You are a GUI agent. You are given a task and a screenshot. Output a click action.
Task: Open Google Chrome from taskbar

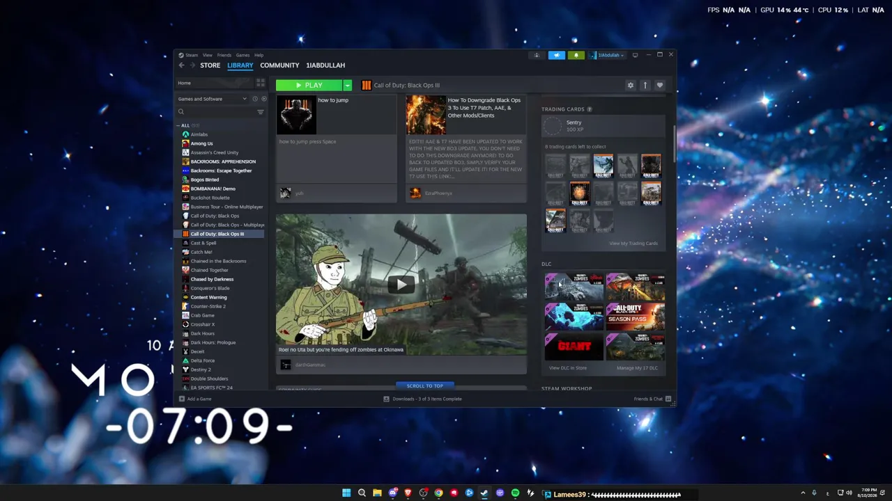[438, 493]
